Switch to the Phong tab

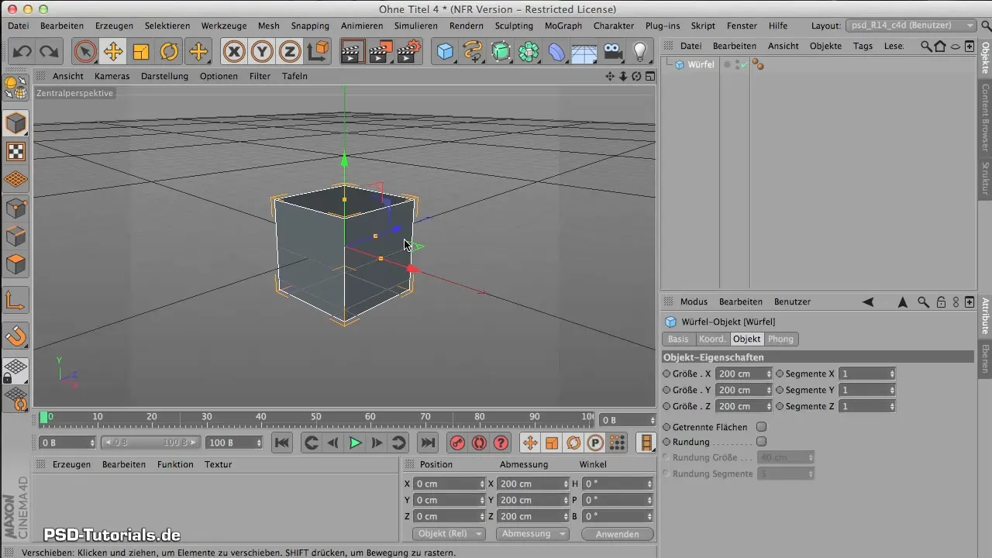pos(780,339)
